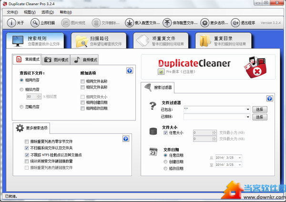The image size is (286, 202).
Task: Click the calendar file date icon
Action: 153,151
